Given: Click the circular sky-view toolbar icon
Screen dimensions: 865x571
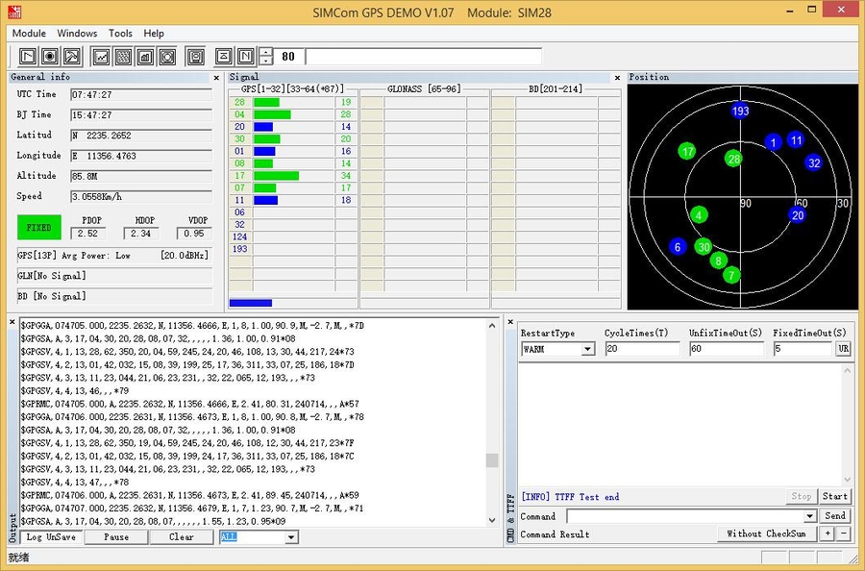Looking at the screenshot, I should coord(167,57).
